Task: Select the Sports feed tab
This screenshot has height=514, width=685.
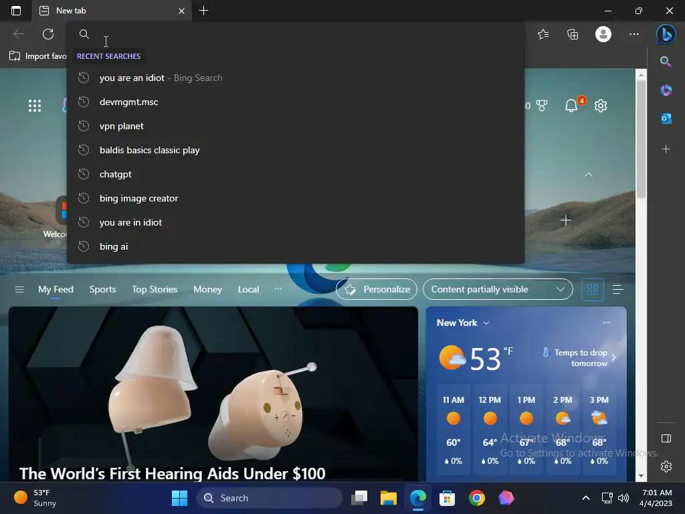Action: [102, 289]
